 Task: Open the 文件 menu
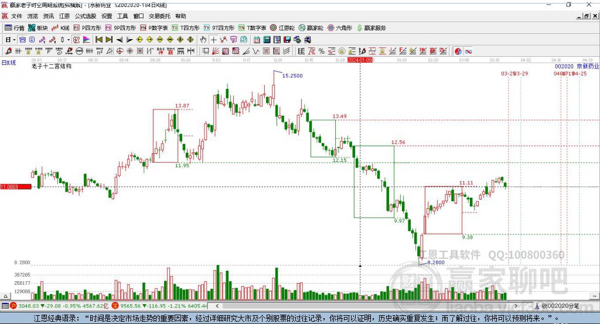click(17, 16)
